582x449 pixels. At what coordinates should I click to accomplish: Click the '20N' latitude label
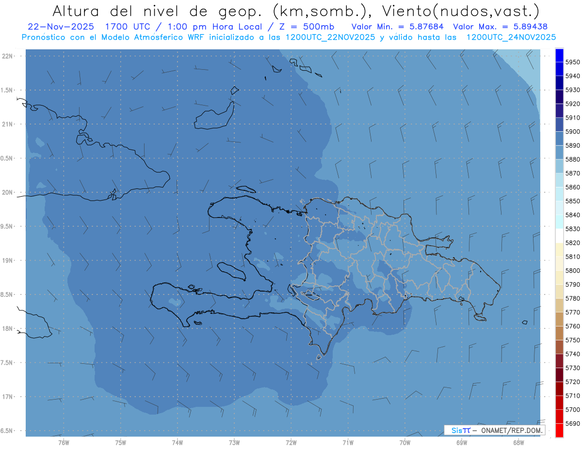point(7,192)
